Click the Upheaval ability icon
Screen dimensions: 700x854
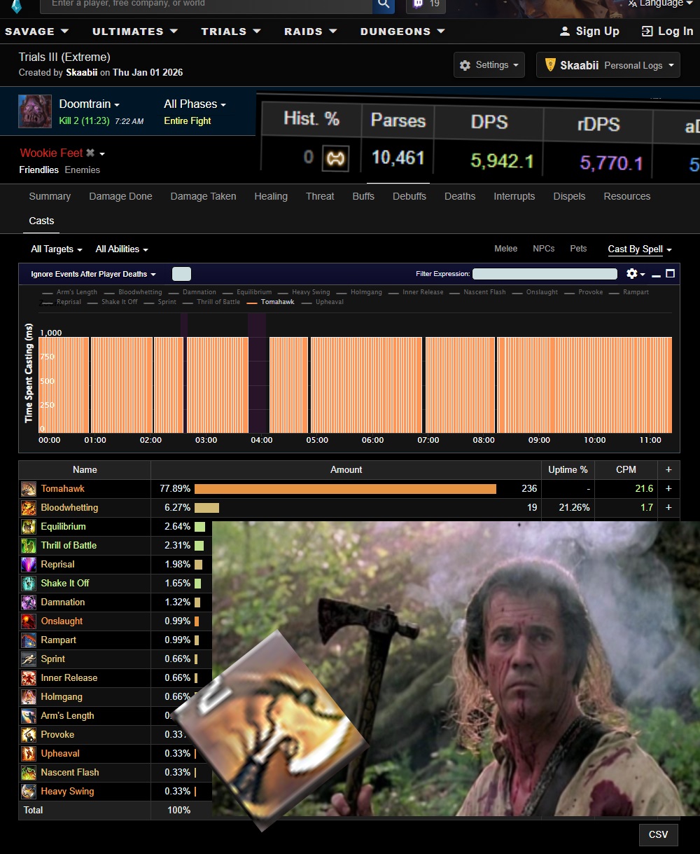point(29,754)
